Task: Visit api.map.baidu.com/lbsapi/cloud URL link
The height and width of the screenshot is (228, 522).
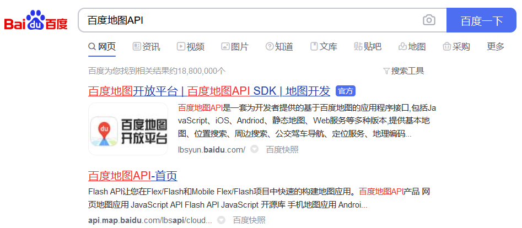Action: click(150, 220)
